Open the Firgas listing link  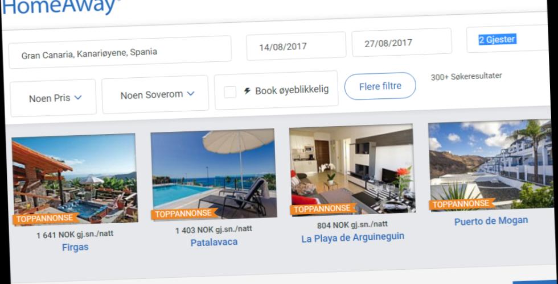75,247
